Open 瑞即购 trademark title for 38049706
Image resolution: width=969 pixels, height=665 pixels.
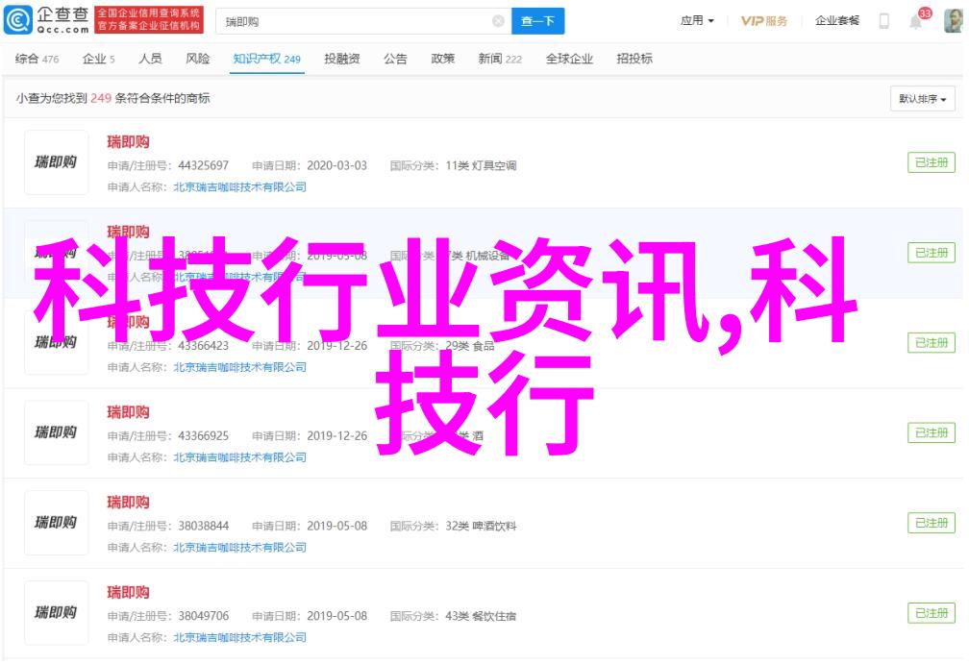[128, 593]
